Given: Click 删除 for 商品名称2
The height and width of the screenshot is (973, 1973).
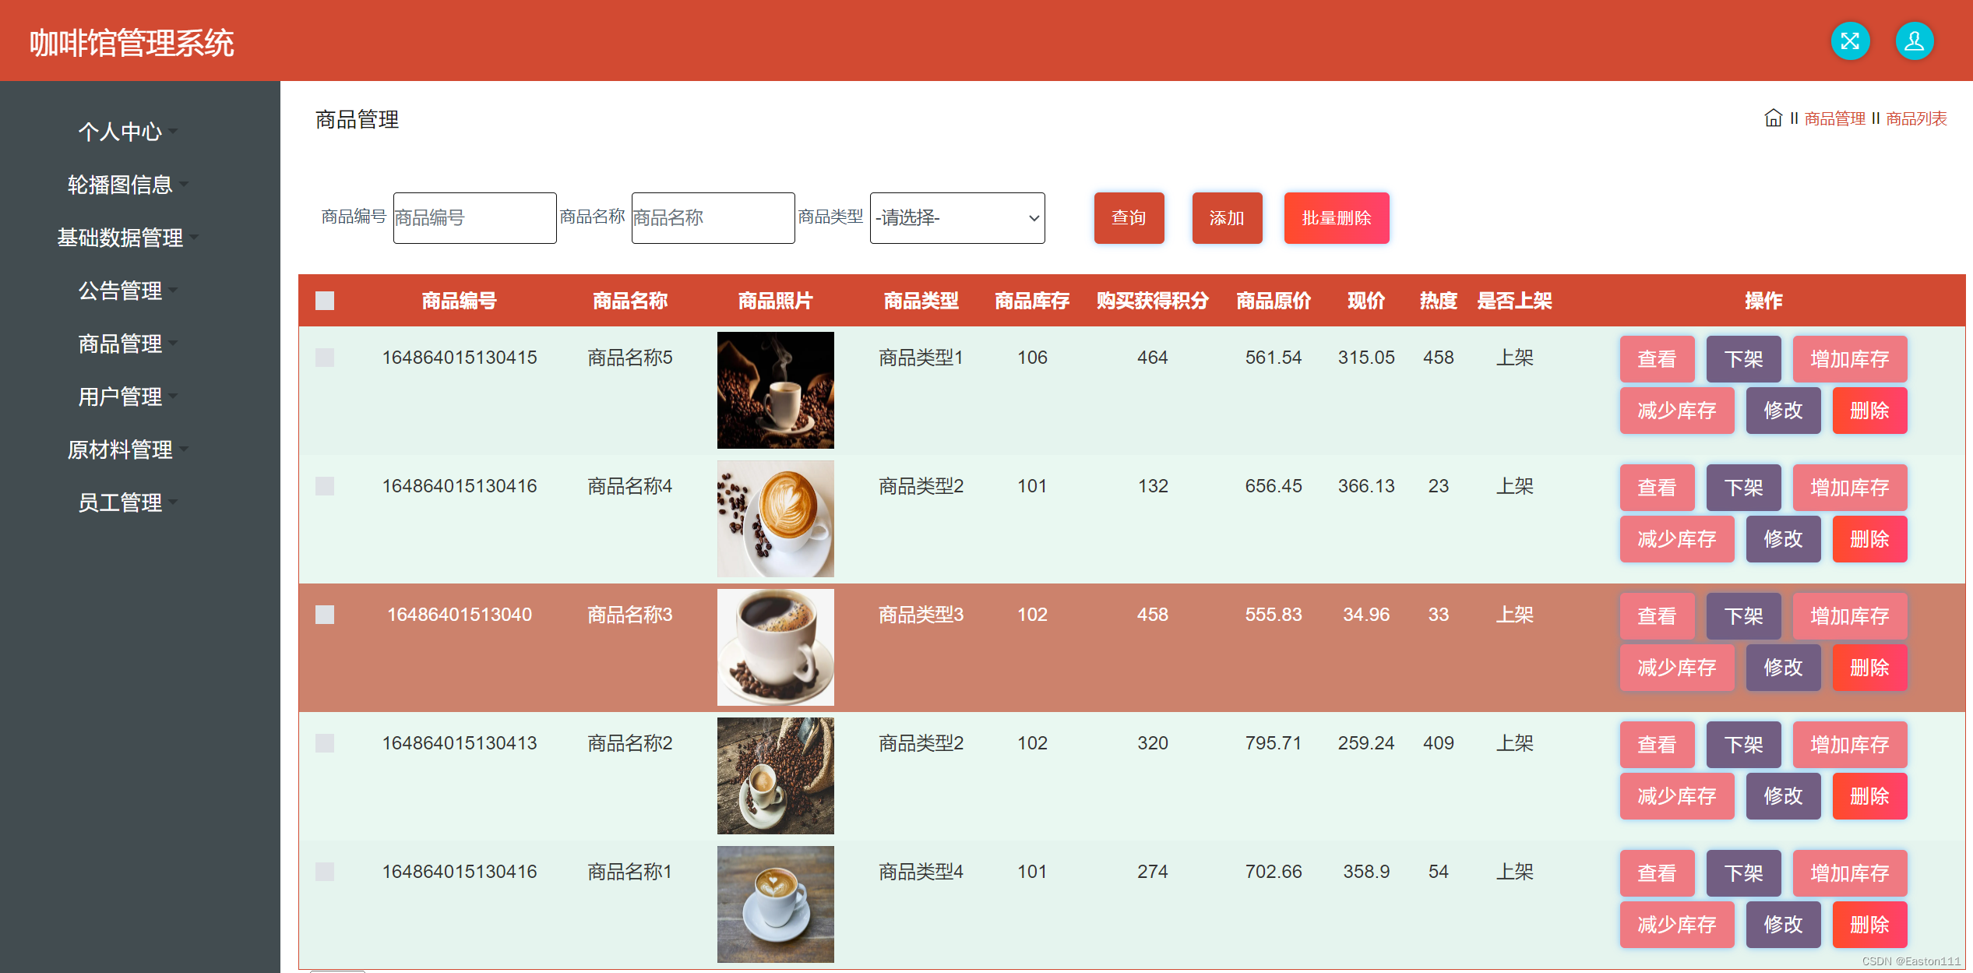Looking at the screenshot, I should click(x=1869, y=796).
